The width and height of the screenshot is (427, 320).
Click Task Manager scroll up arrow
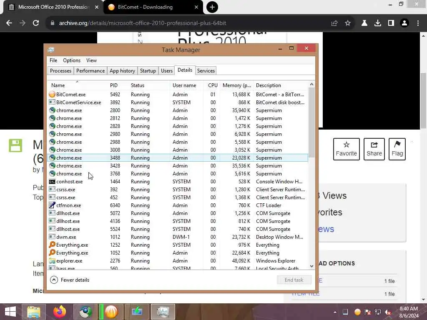click(x=311, y=84)
